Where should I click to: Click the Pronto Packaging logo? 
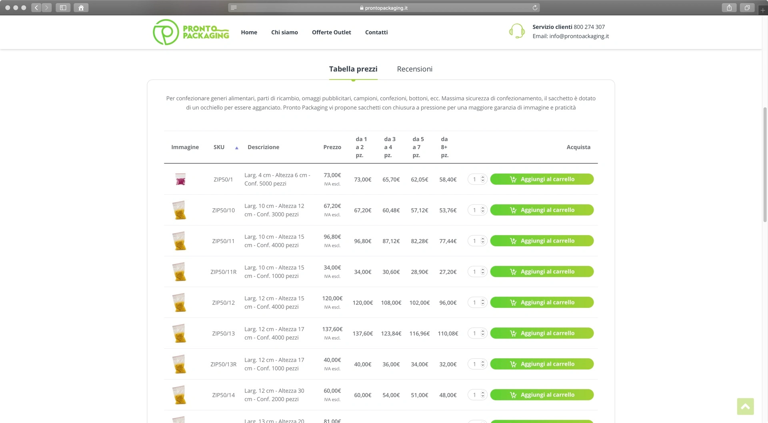[x=191, y=32]
